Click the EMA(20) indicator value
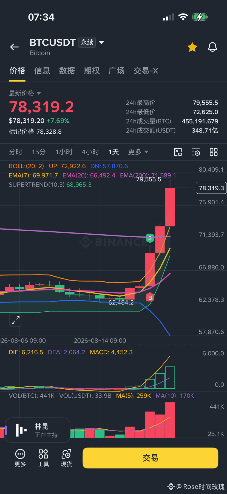Image resolution: width=227 pixels, height=494 pixels. point(89,175)
